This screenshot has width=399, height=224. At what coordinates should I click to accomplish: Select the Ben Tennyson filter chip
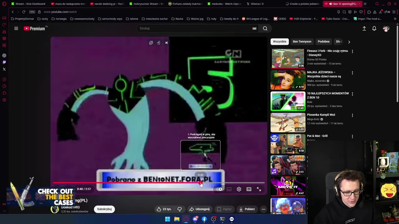point(302,41)
